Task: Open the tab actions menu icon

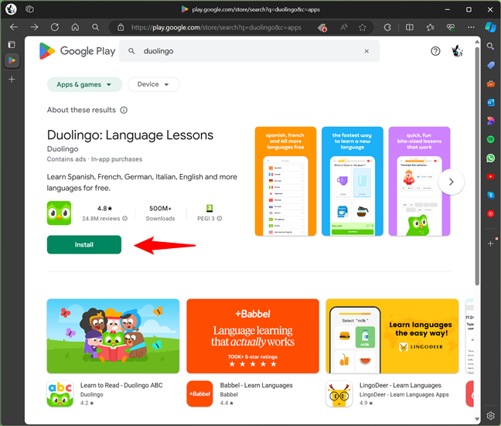Action: (x=12, y=44)
